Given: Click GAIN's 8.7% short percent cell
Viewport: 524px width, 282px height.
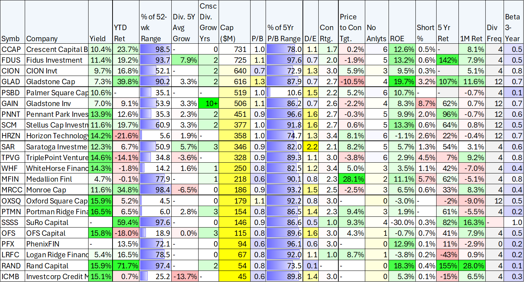Looking at the screenshot, I should [426, 104].
